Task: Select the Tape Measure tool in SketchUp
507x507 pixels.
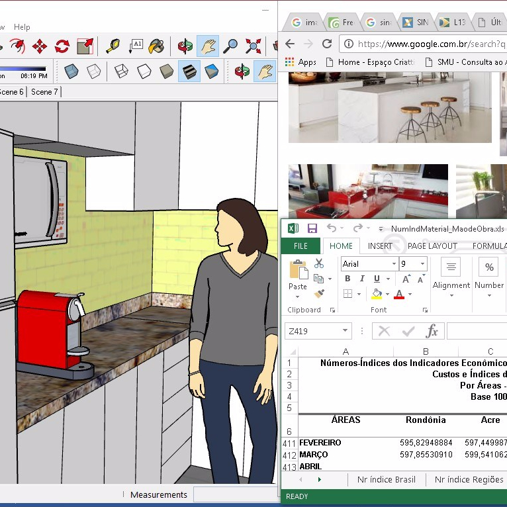Action: coord(113,46)
